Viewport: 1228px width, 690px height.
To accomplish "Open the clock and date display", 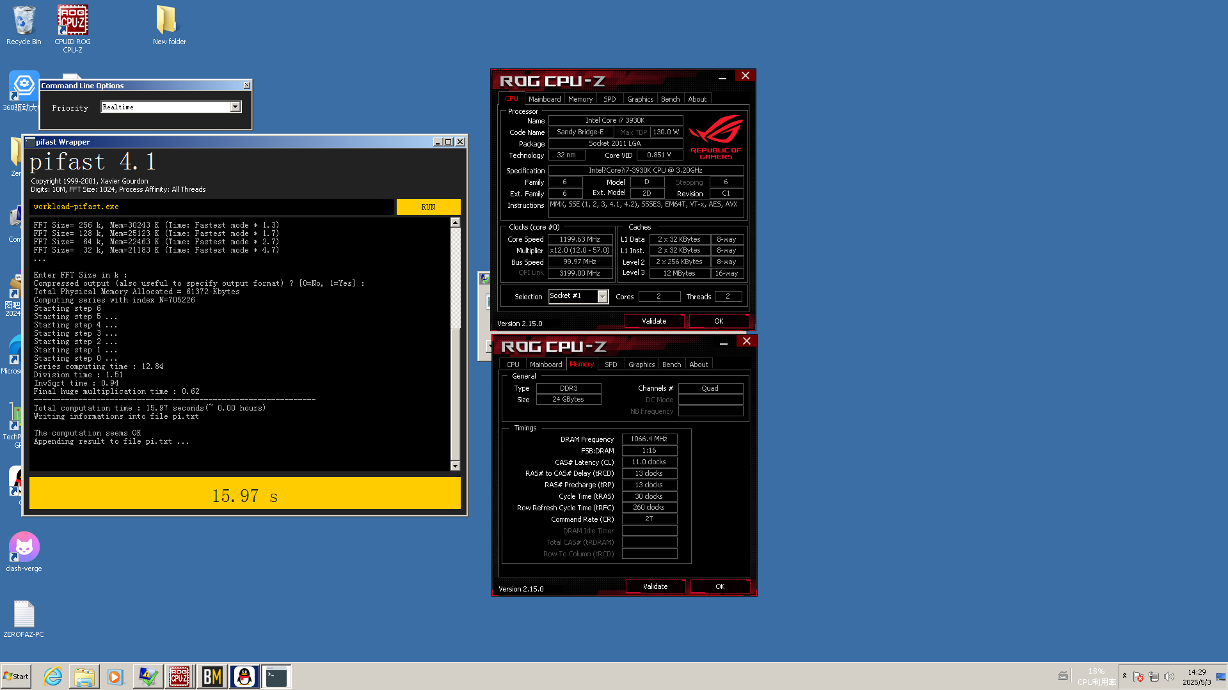I will pyautogui.click(x=1197, y=677).
